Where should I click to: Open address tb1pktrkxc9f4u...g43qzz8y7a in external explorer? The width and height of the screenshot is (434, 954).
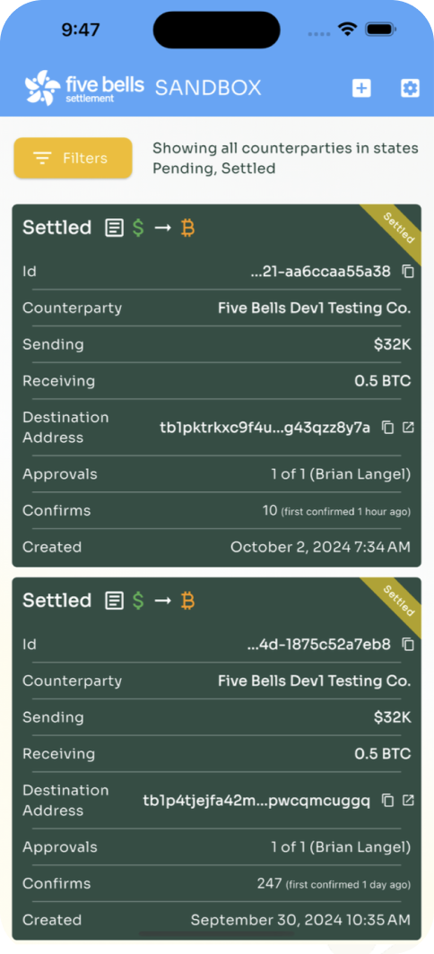pos(408,428)
